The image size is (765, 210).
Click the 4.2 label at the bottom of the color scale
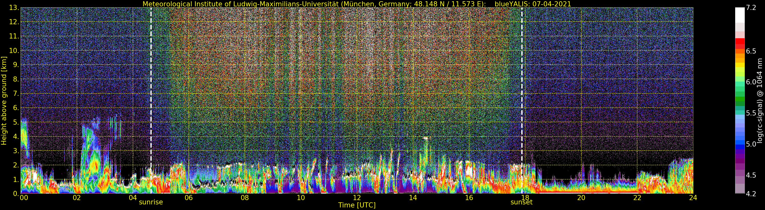coord(751,194)
